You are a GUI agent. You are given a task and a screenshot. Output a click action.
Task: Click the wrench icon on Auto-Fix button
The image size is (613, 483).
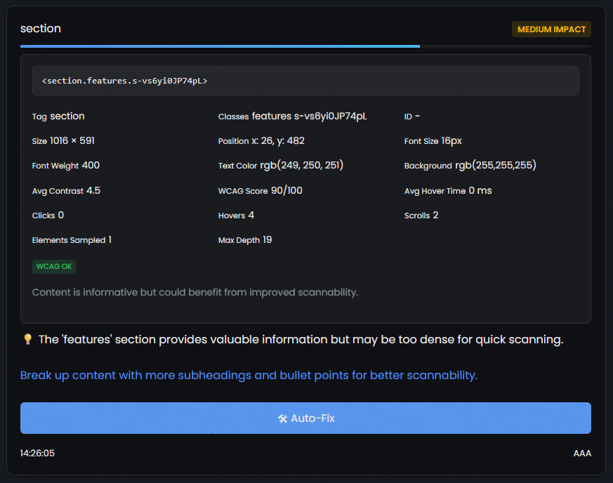(283, 419)
